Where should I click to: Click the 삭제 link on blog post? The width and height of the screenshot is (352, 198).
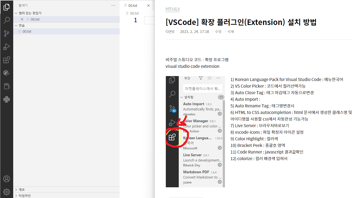click(231, 32)
